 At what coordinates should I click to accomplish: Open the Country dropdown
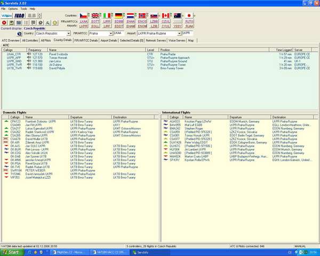69,34
